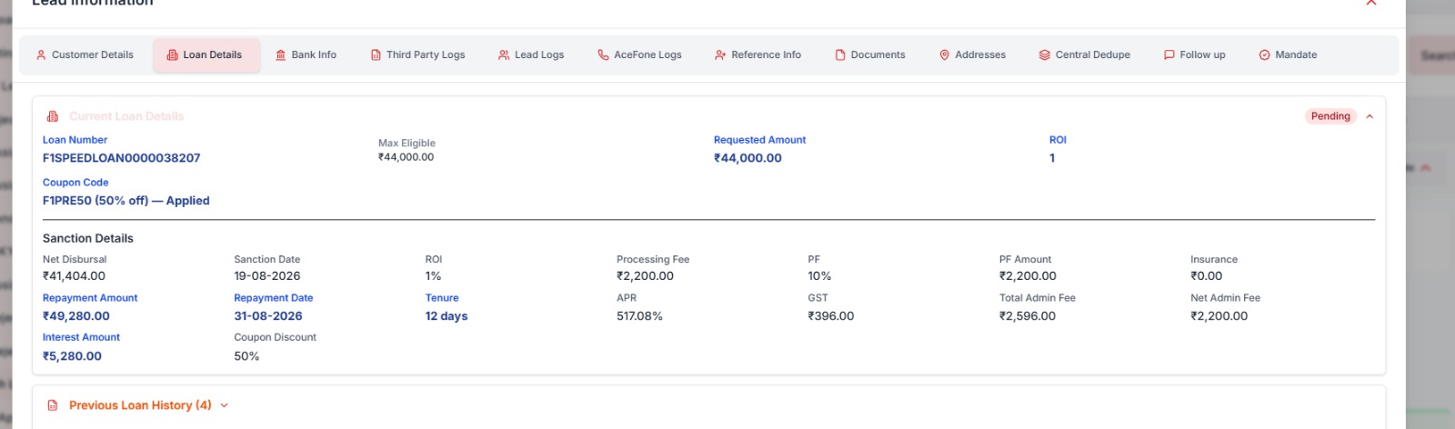Select the Loan Details tab
Screen dimensions: 1455x429
click(x=206, y=55)
